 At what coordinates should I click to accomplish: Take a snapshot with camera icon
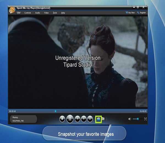[98, 119]
